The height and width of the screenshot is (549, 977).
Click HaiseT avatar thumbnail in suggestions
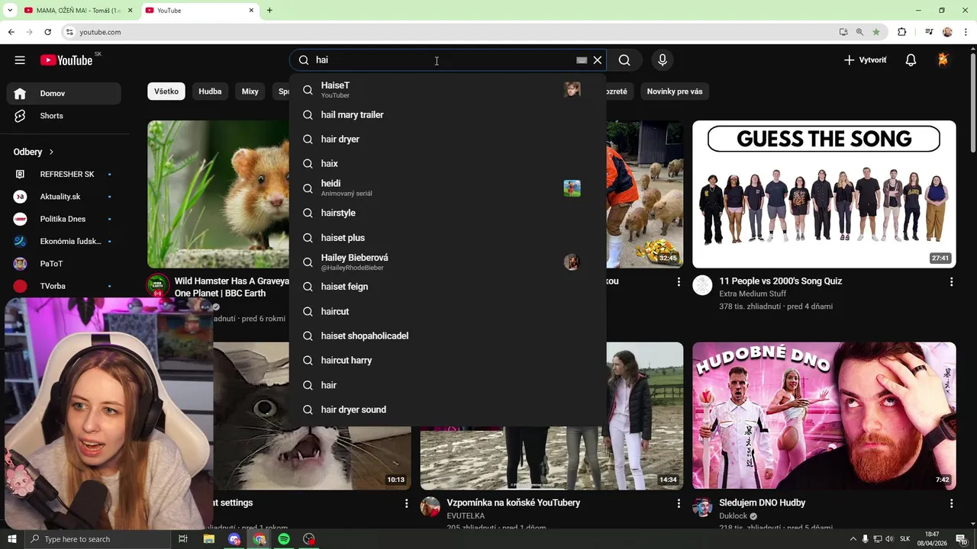click(x=572, y=90)
